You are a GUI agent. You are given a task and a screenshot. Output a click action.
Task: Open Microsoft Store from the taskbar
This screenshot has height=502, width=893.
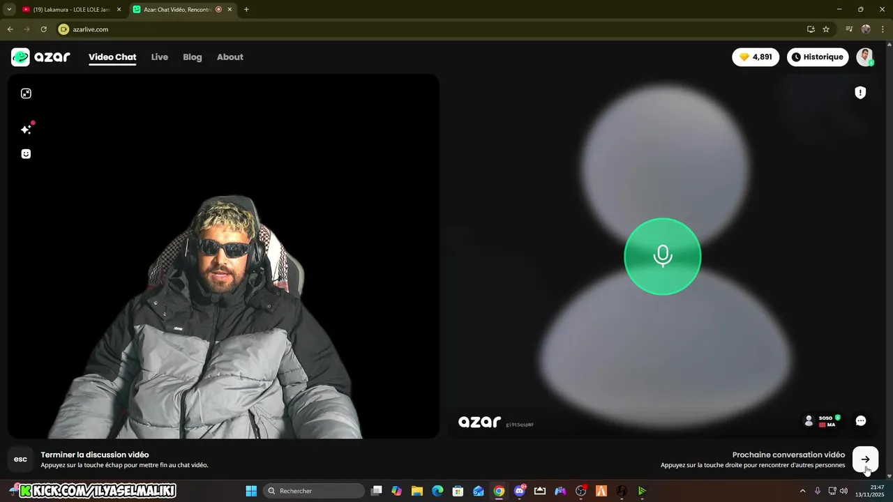(458, 491)
